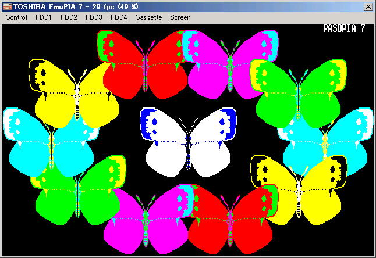Click the EmuPIA app icon in title bar
Screen dimensions: 376x258
click(x=8, y=6)
